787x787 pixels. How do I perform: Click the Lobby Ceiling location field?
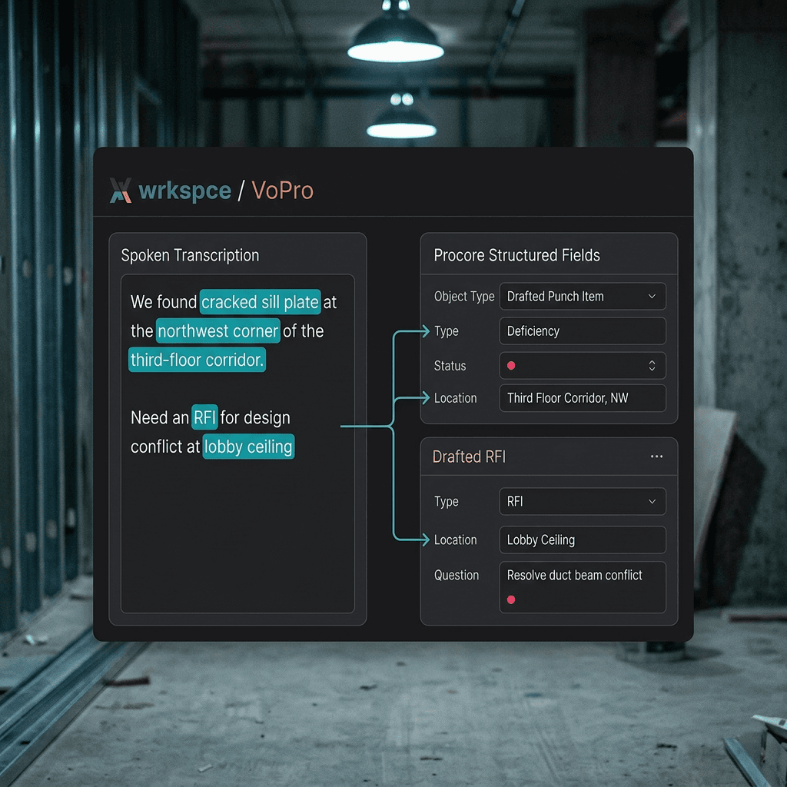pyautogui.click(x=583, y=540)
